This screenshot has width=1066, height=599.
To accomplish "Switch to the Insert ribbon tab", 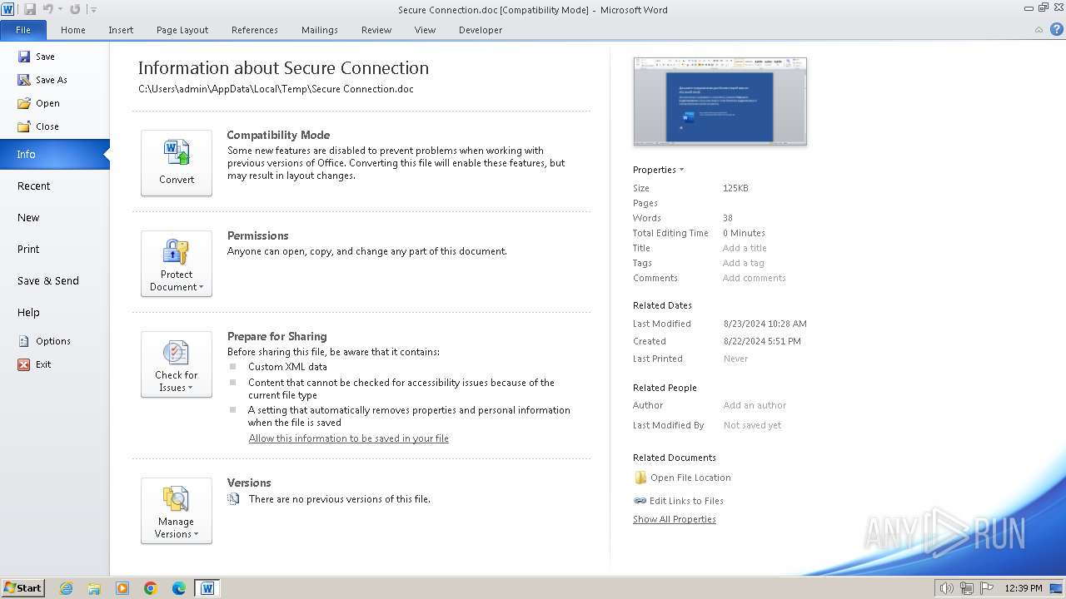I will 121,30.
